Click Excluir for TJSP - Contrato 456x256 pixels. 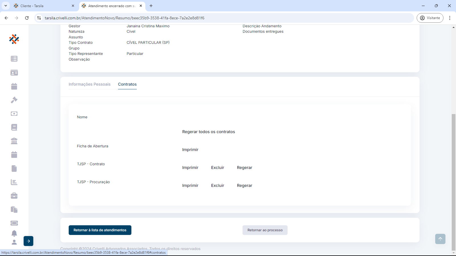[x=217, y=168]
